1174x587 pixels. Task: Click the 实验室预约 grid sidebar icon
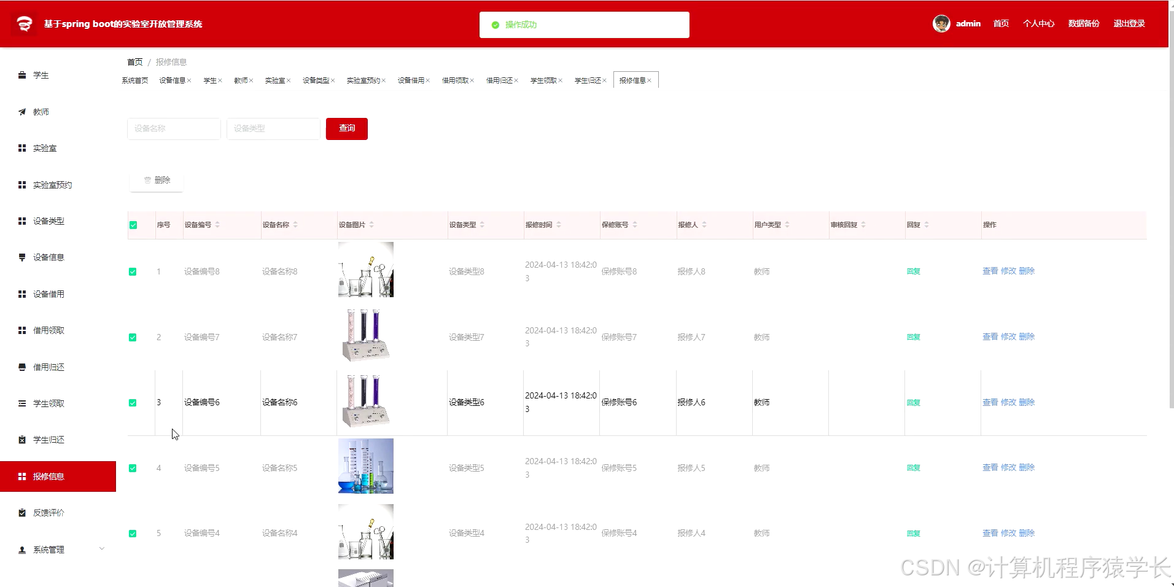coord(22,185)
